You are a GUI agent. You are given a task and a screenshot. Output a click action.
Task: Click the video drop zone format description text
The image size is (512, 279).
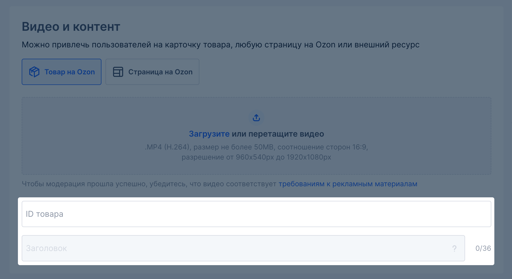point(256,152)
